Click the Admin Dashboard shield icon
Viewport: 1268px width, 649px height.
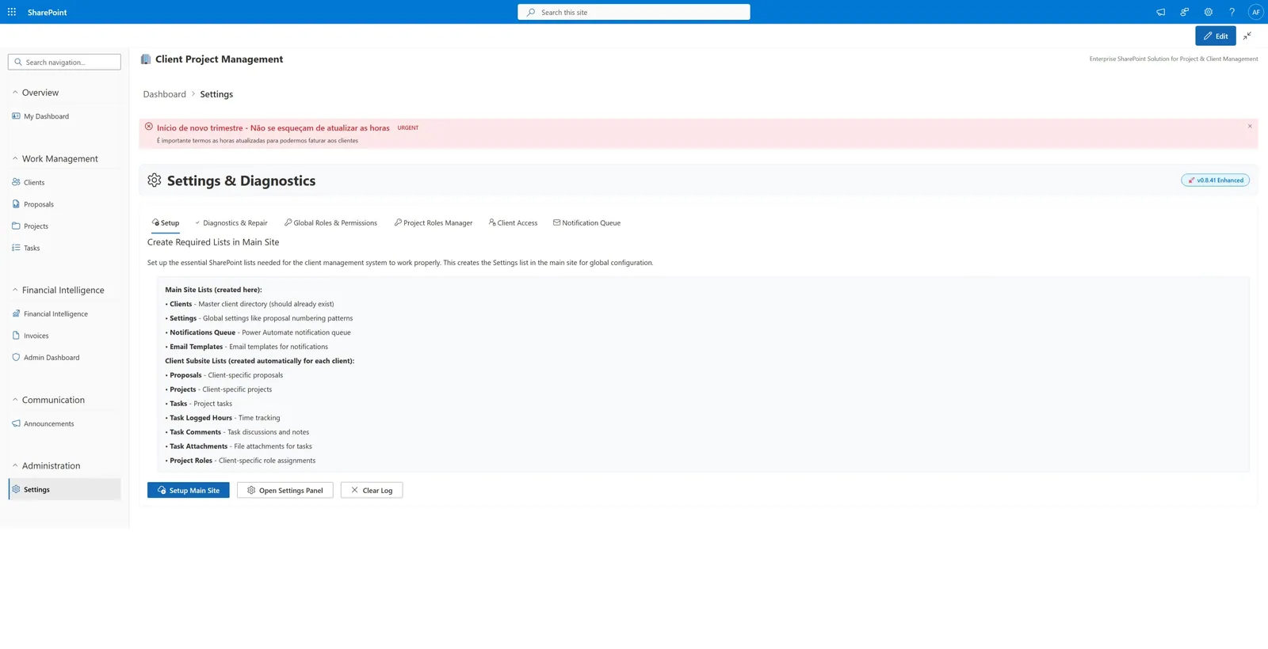(16, 357)
